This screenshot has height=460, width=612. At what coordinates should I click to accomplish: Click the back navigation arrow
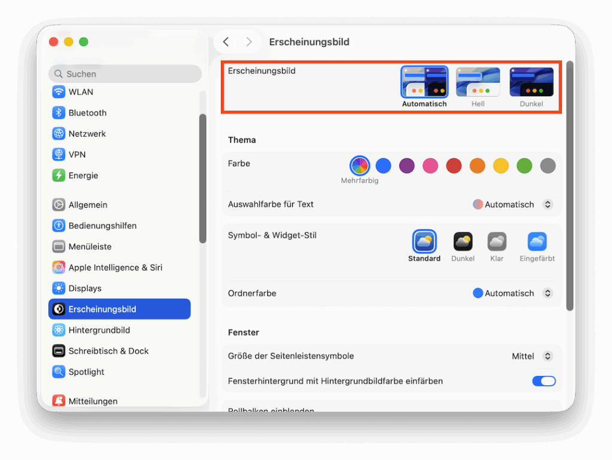(226, 42)
